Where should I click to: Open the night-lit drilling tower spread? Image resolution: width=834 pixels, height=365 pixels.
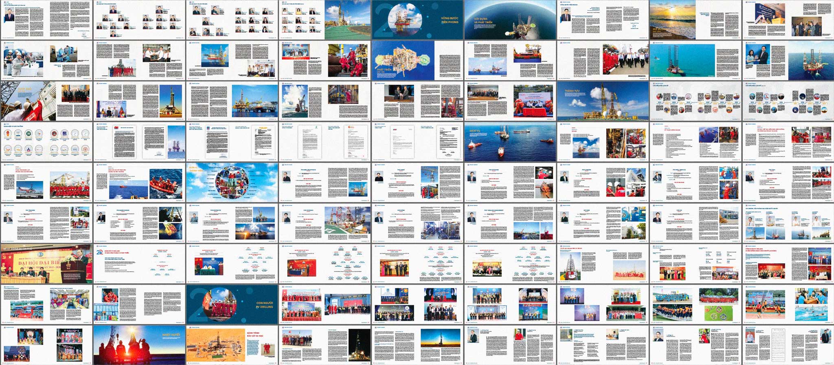click(x=325, y=344)
